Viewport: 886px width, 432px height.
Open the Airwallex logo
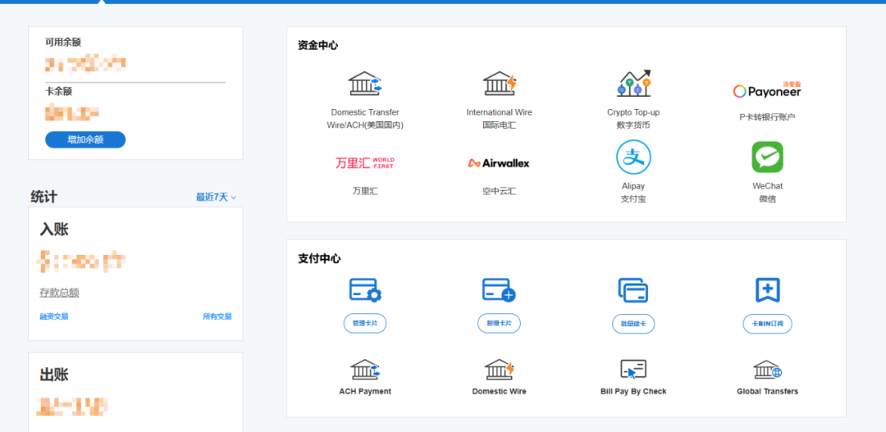click(x=499, y=163)
